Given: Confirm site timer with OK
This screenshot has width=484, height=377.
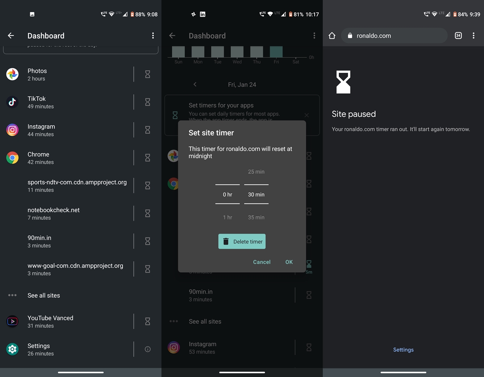Looking at the screenshot, I should click(x=289, y=262).
